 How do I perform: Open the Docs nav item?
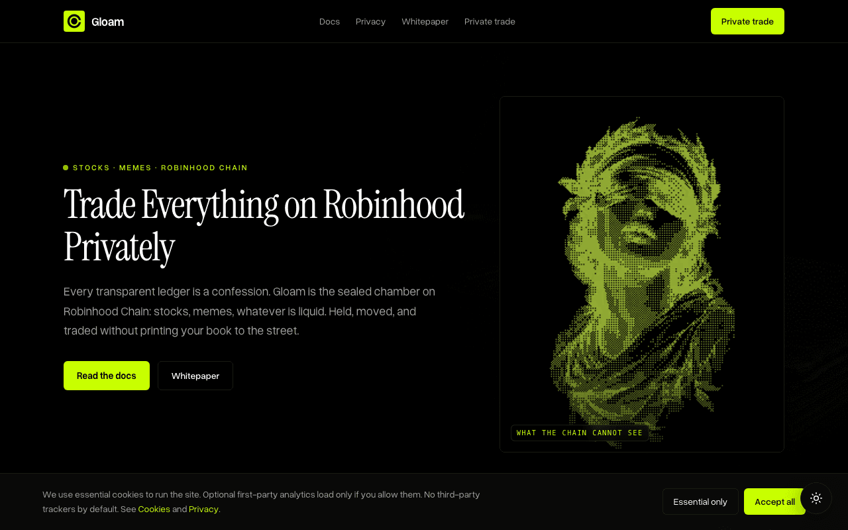coord(329,21)
